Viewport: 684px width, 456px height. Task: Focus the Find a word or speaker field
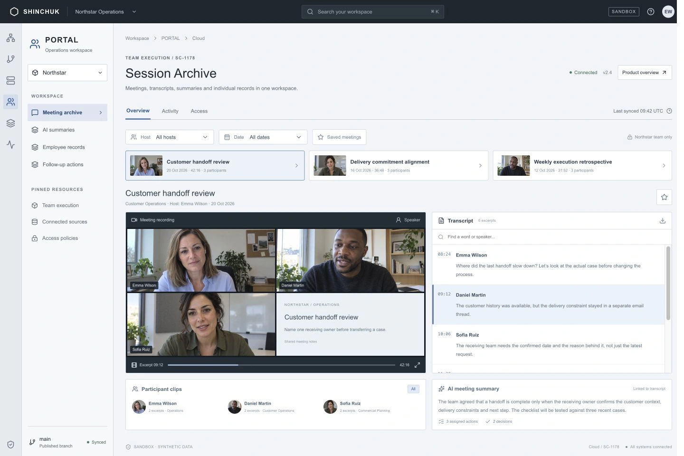coord(552,237)
